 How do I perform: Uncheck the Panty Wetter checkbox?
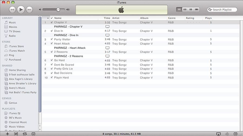point(52,39)
